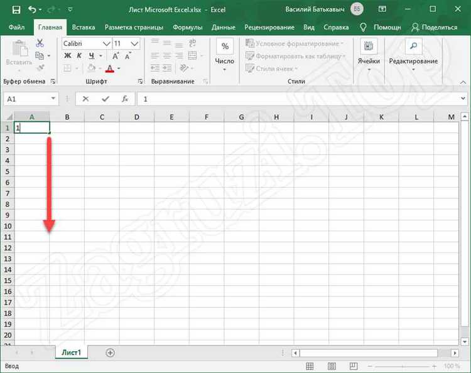The height and width of the screenshot is (373, 471).
Task: Decrease font size with smaller A
Action: [x=128, y=56]
